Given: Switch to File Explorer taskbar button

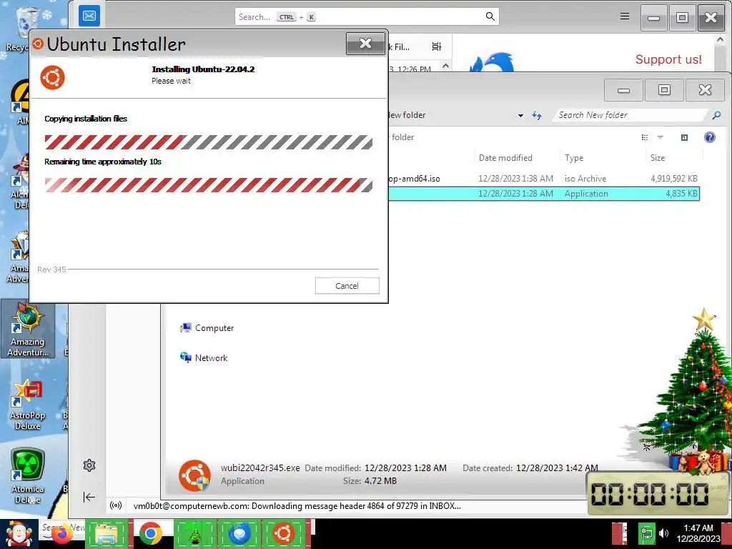Looking at the screenshot, I should point(107,534).
